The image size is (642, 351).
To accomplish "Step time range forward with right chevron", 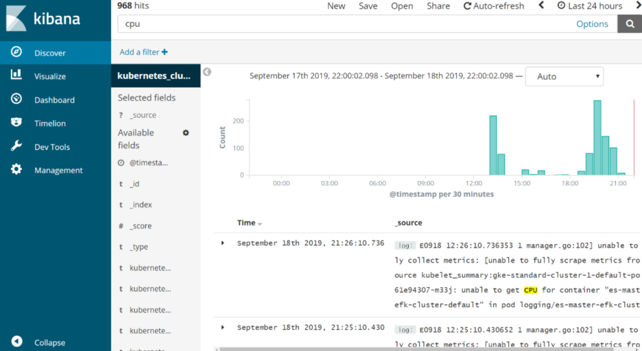I will pos(639,5).
